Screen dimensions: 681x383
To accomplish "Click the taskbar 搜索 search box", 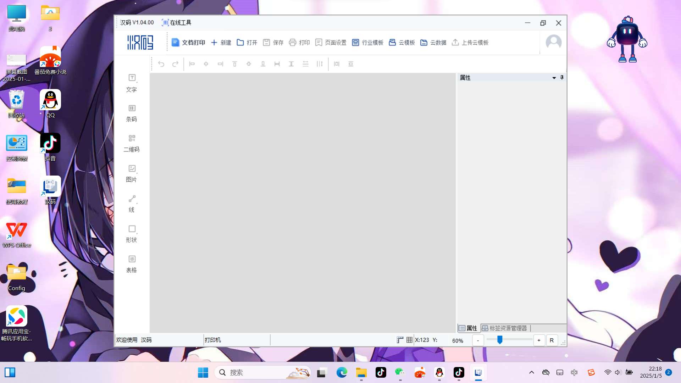I will (x=262, y=372).
